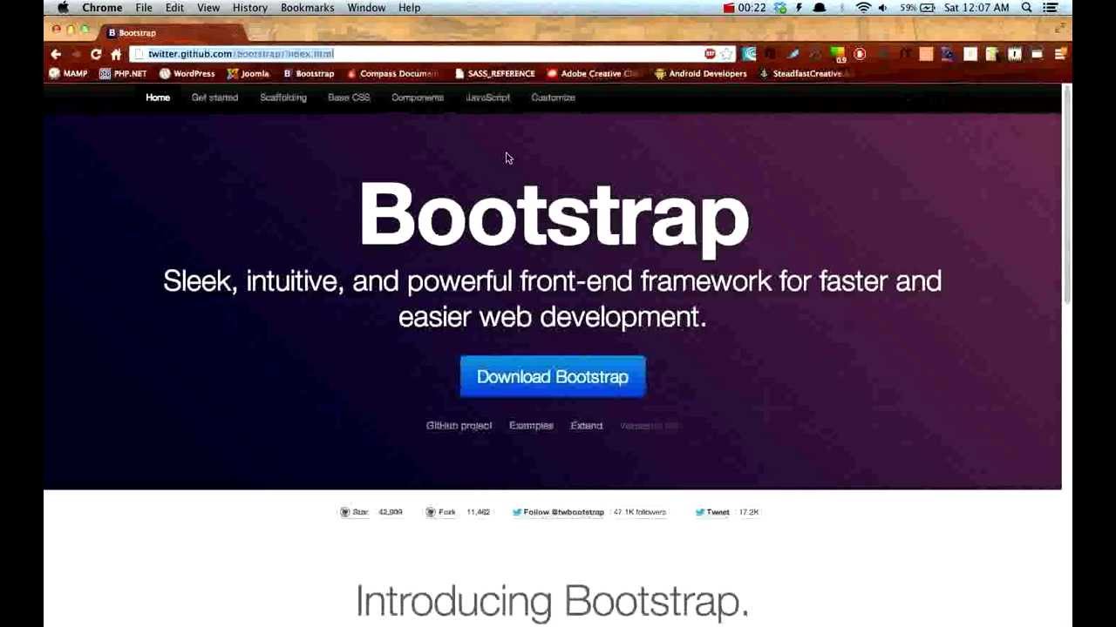The height and width of the screenshot is (627, 1116).
Task: Click the red recording timer 00:22 icon
Action: pyautogui.click(x=744, y=8)
